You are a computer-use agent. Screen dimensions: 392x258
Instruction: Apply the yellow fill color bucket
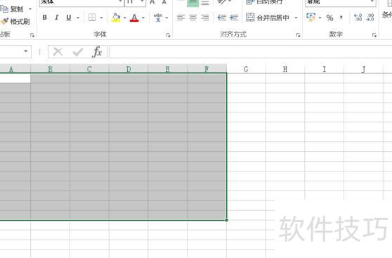click(x=116, y=18)
